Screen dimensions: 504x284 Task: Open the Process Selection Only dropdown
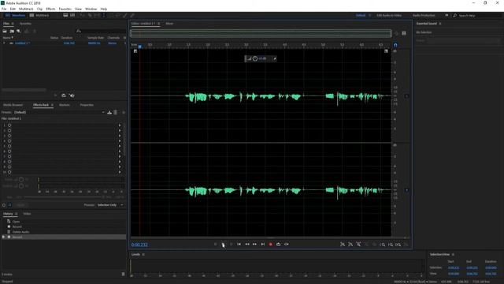tap(110, 205)
